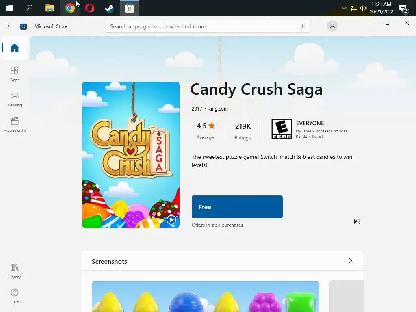Click the Microsoft Store logo icon
The height and width of the screenshot is (312, 416).
pyautogui.click(x=23, y=26)
